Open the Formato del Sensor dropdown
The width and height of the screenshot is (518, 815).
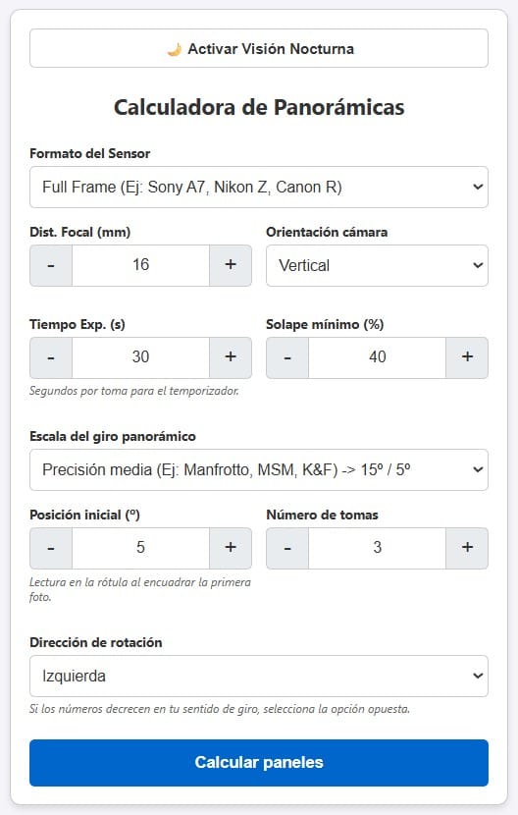coord(259,188)
